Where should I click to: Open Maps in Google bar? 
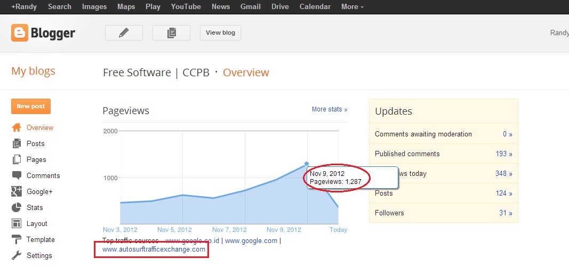(126, 6)
